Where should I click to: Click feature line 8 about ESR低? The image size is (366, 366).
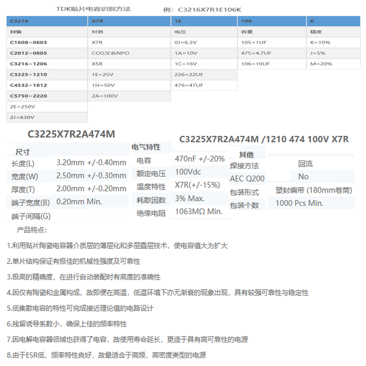point(106,355)
